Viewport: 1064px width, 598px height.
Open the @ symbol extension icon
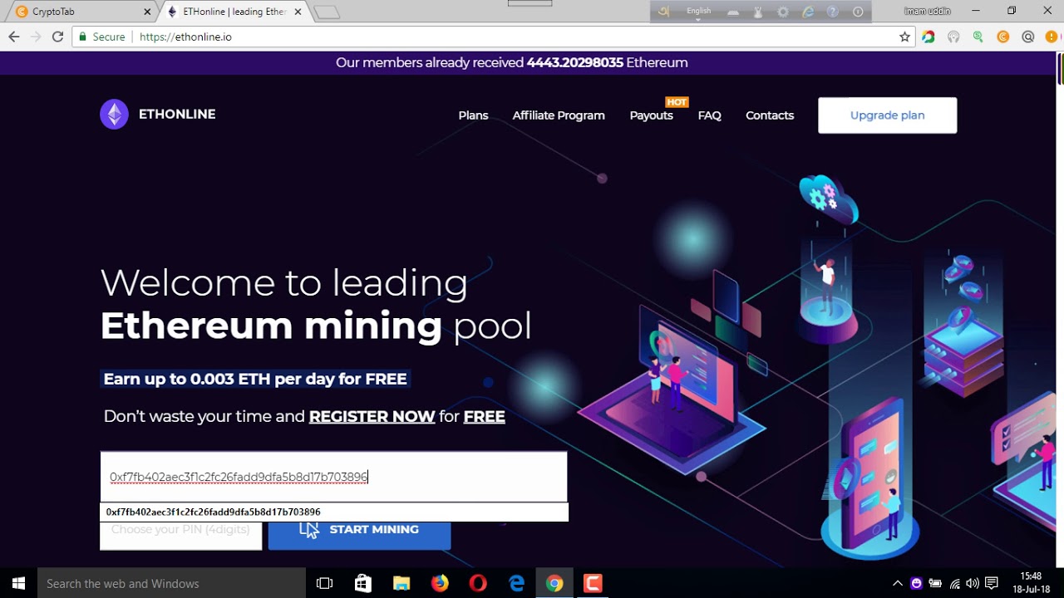point(1028,37)
